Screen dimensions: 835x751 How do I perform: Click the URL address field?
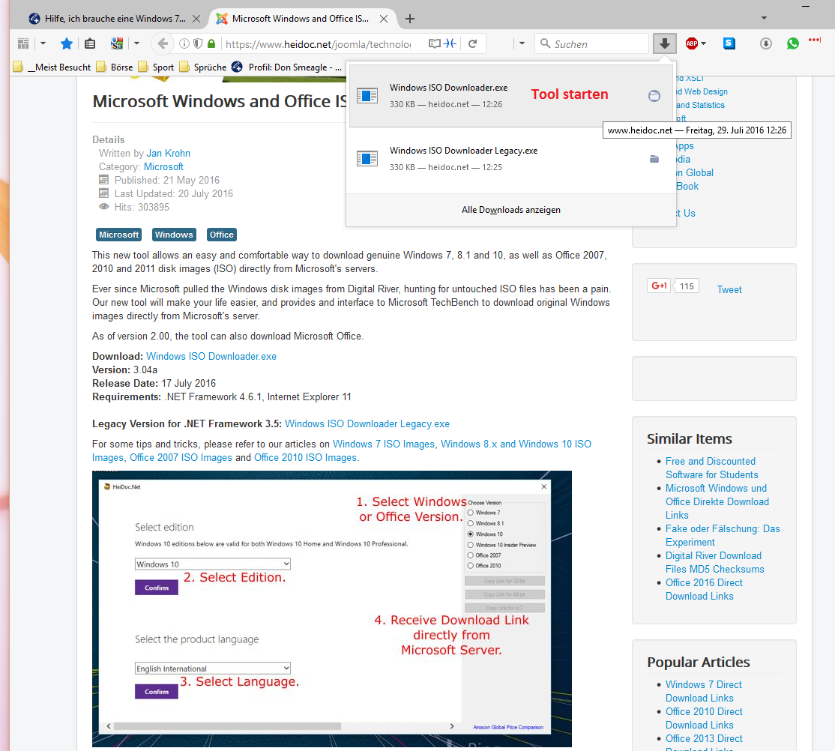click(x=318, y=44)
